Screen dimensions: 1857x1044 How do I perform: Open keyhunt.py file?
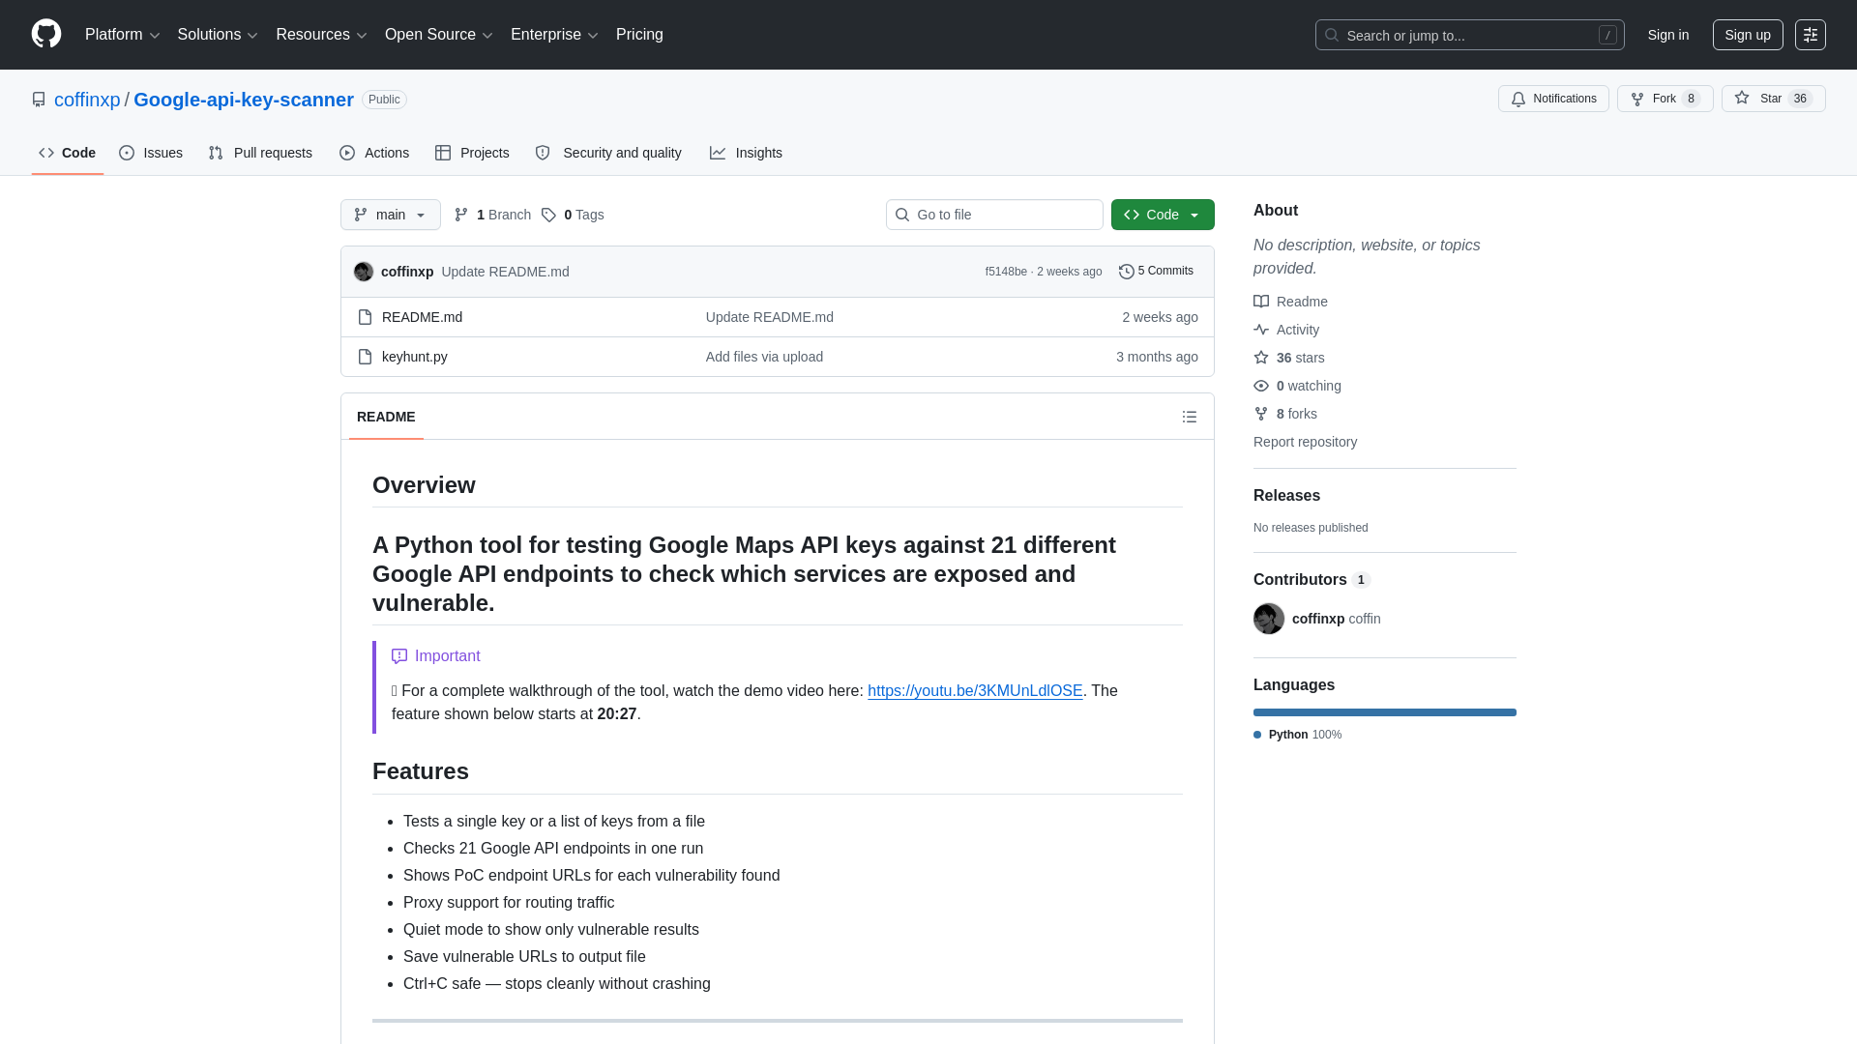[x=414, y=357]
